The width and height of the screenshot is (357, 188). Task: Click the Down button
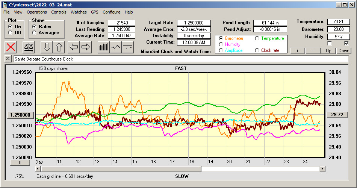pyautogui.click(x=343, y=51)
